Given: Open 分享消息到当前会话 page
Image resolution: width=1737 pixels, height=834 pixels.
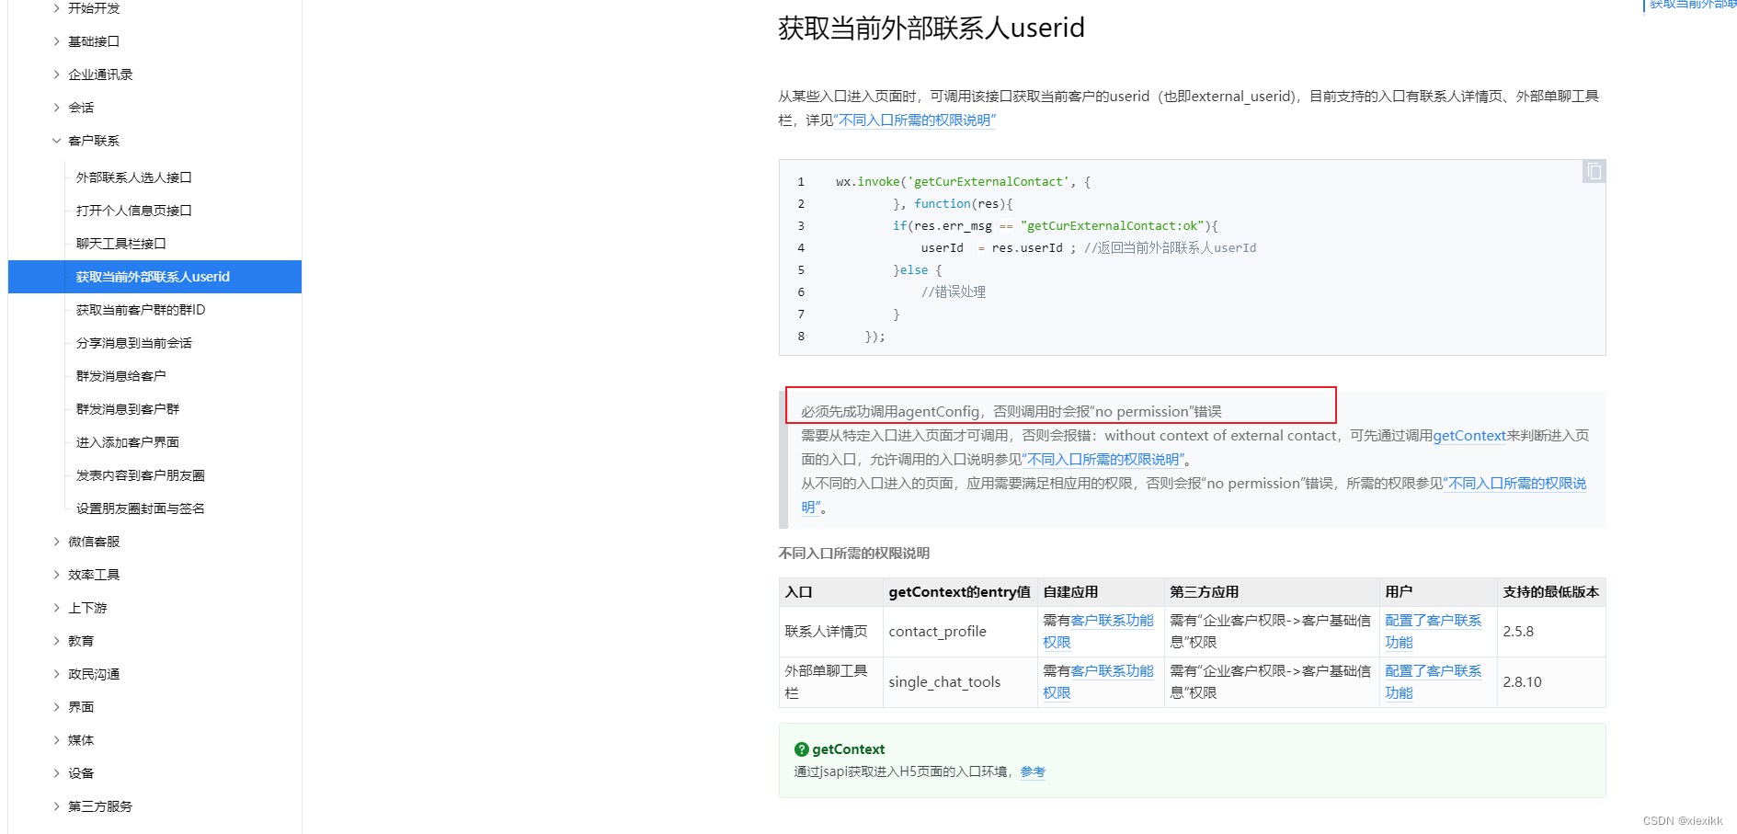Looking at the screenshot, I should [133, 343].
